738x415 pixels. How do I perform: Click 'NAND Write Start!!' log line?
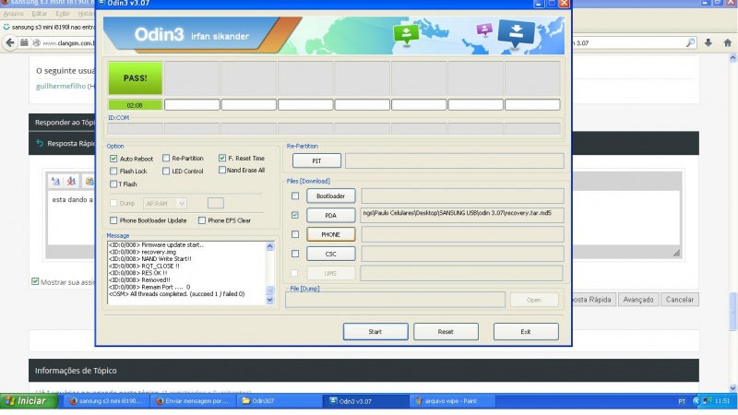pyautogui.click(x=150, y=259)
